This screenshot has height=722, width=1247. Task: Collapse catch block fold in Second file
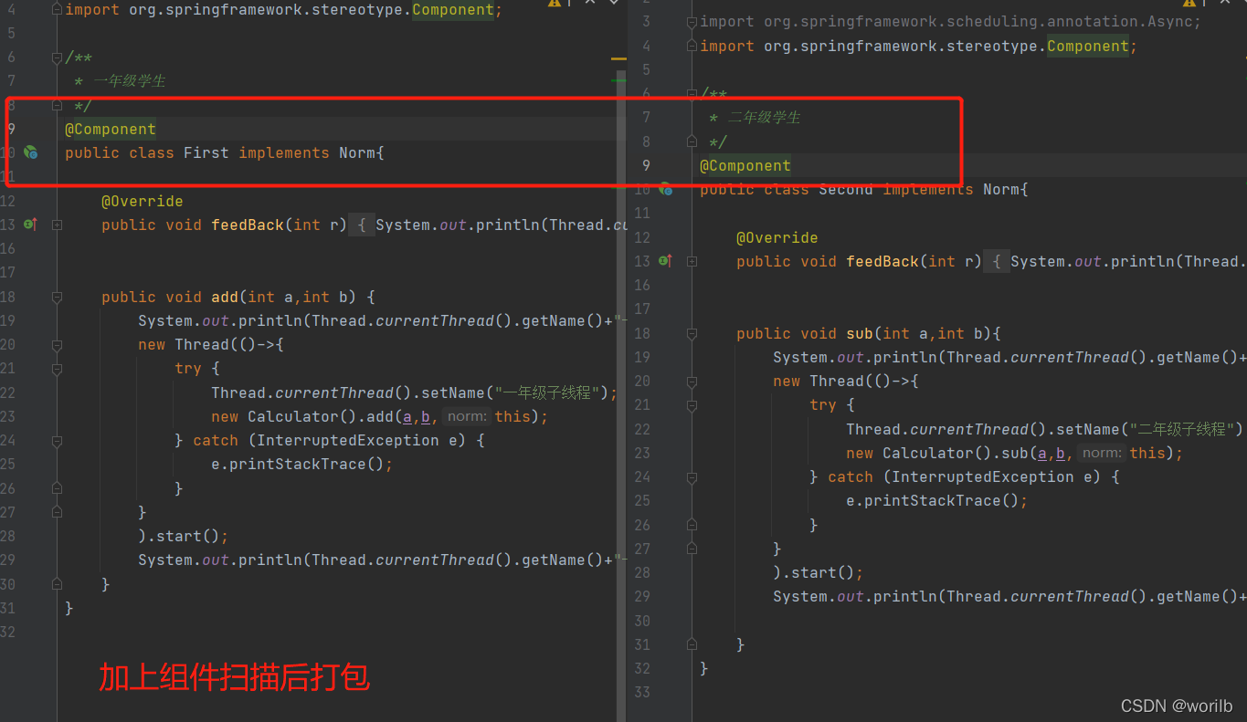(x=692, y=477)
